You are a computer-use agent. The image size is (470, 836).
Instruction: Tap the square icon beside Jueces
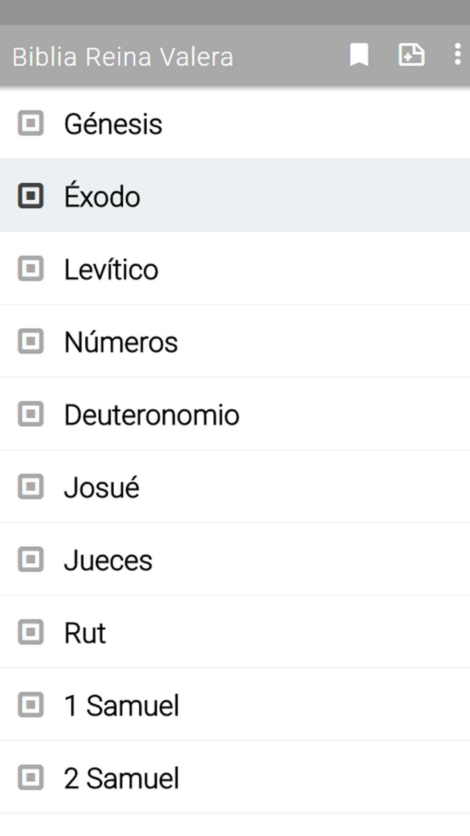point(30,559)
